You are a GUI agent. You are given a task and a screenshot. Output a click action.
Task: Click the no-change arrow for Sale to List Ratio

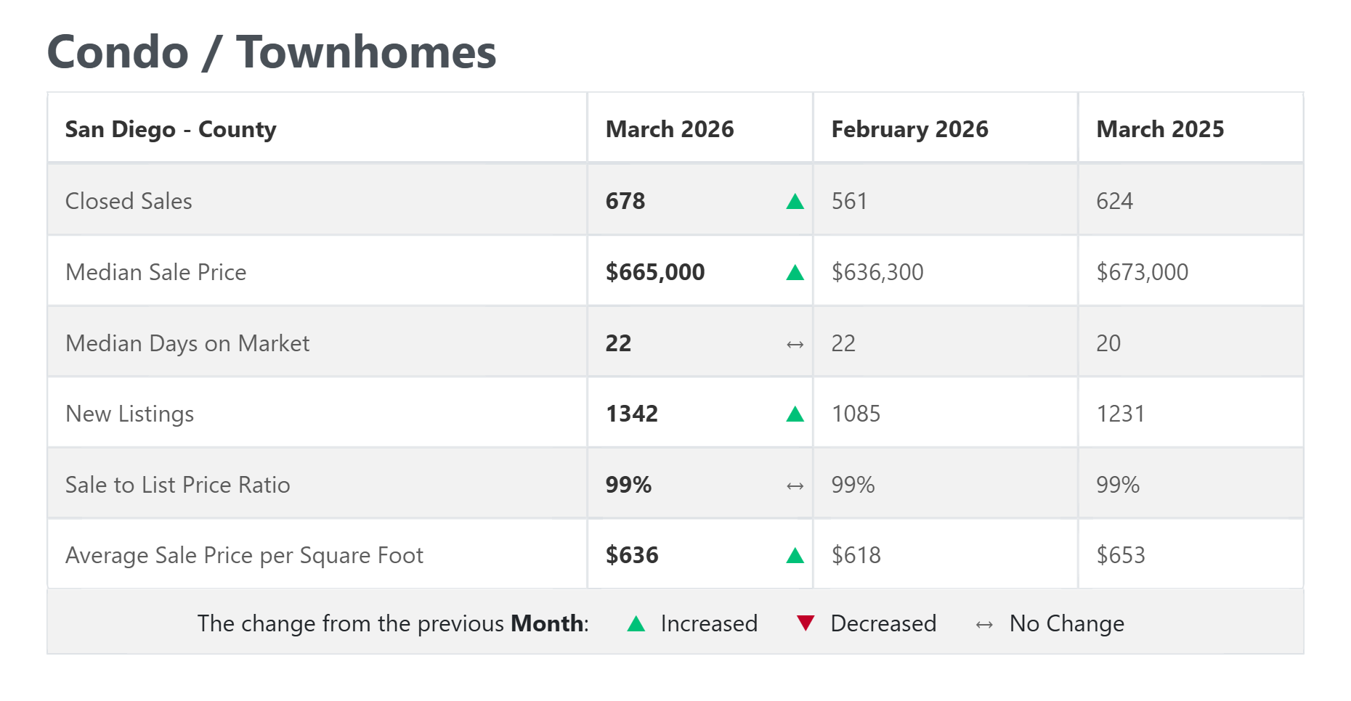pos(795,485)
